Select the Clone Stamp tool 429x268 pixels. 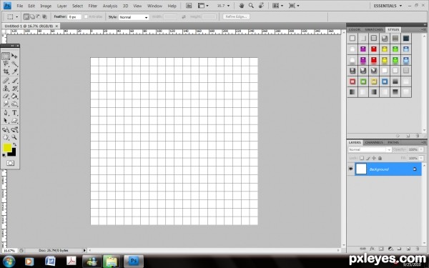point(6,89)
